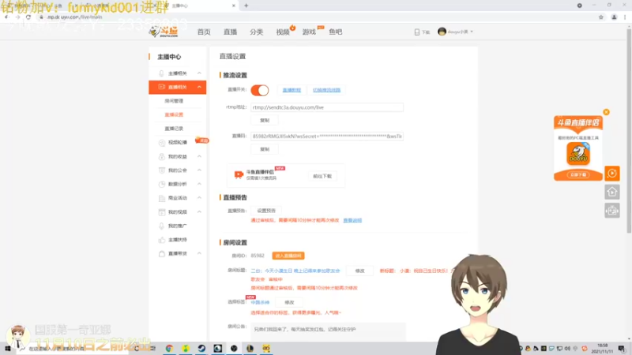Click the 直播带货 bag icon
This screenshot has height=355, width=632.
coord(162,253)
